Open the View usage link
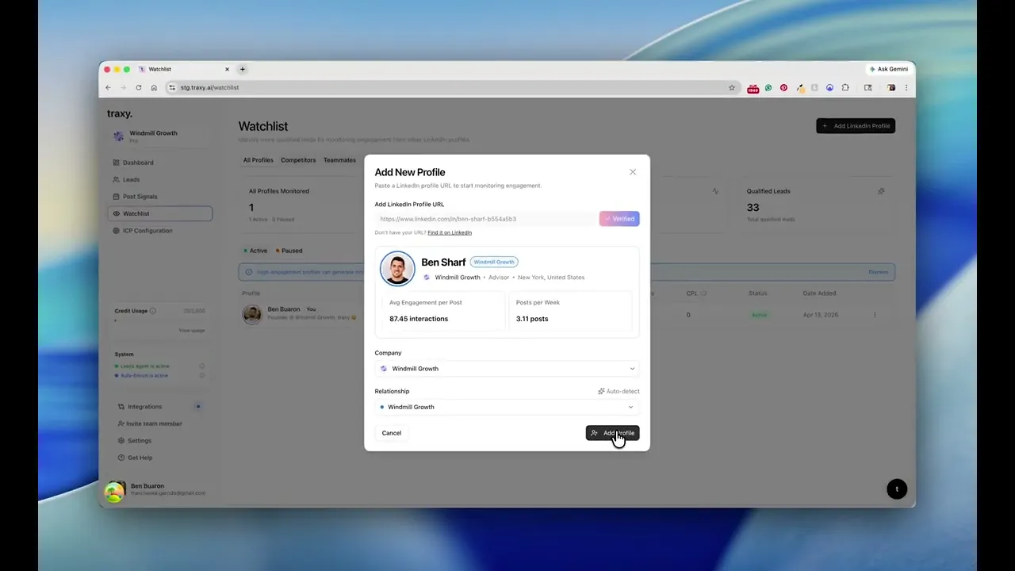 point(192,330)
